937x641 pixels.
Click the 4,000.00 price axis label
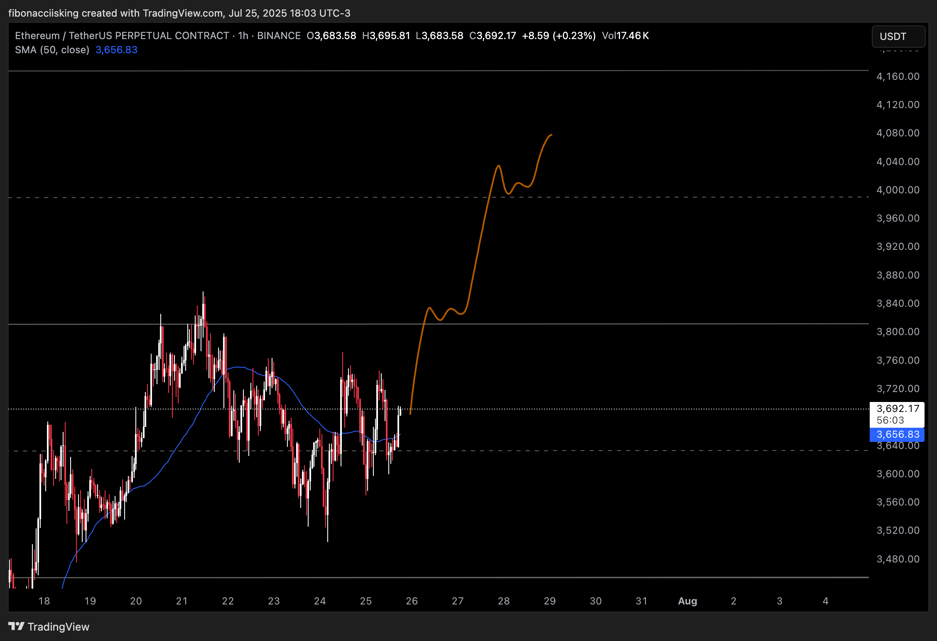pyautogui.click(x=898, y=190)
